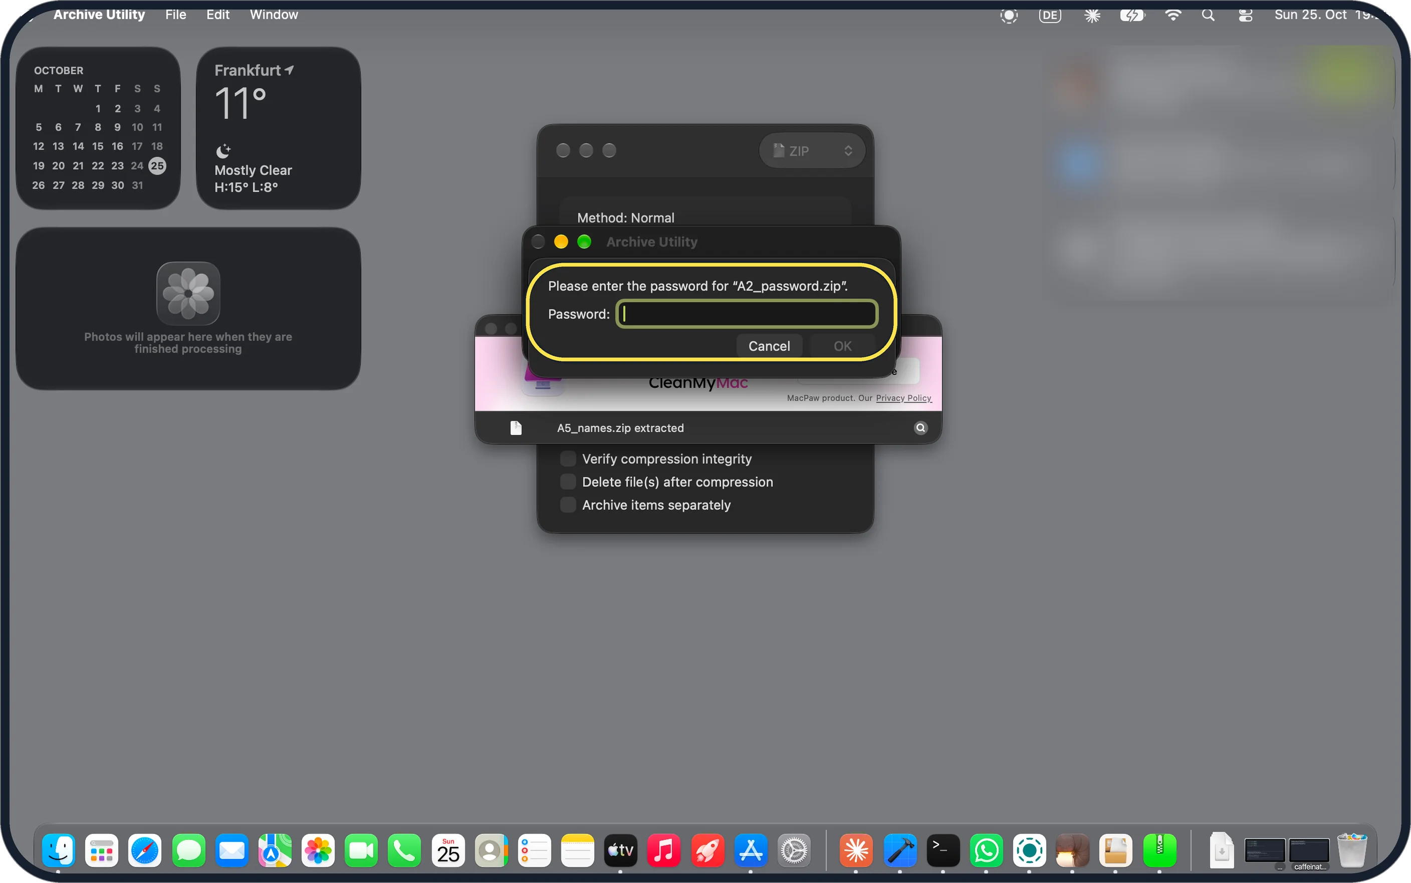Click the Photos widget flower icon

click(188, 293)
